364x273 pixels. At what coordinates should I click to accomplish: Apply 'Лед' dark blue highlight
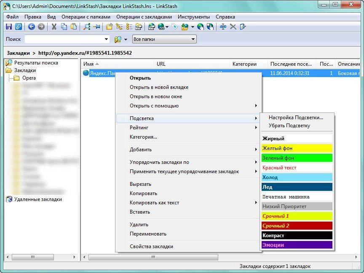297,187
